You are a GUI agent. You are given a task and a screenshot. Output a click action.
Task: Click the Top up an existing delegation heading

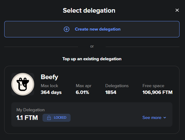[92, 59]
